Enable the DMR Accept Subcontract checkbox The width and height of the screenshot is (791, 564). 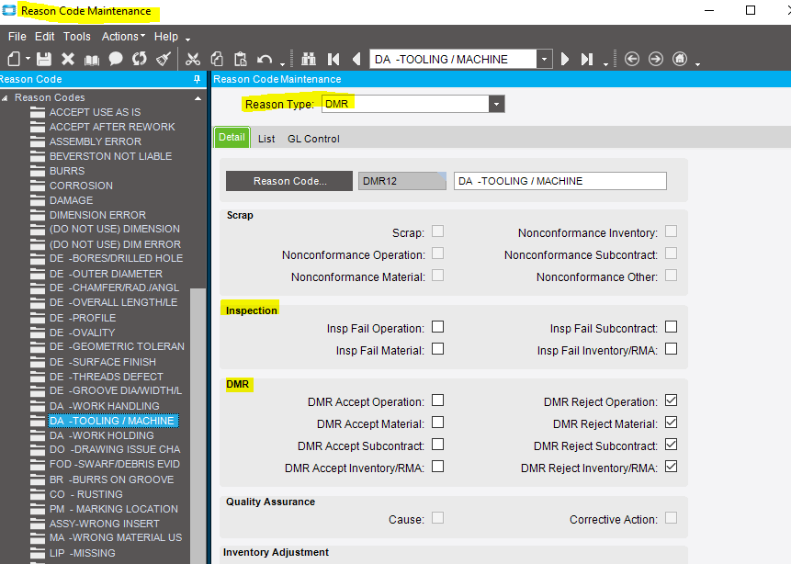pyautogui.click(x=438, y=445)
